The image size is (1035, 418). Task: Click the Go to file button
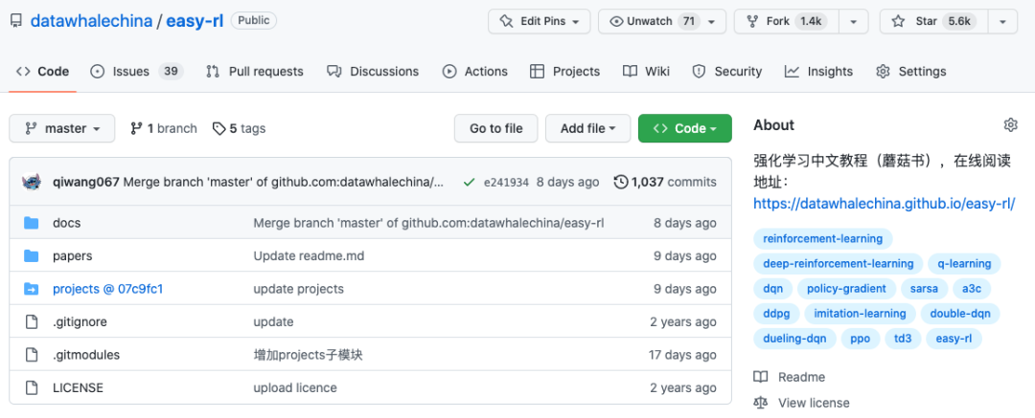(x=495, y=128)
